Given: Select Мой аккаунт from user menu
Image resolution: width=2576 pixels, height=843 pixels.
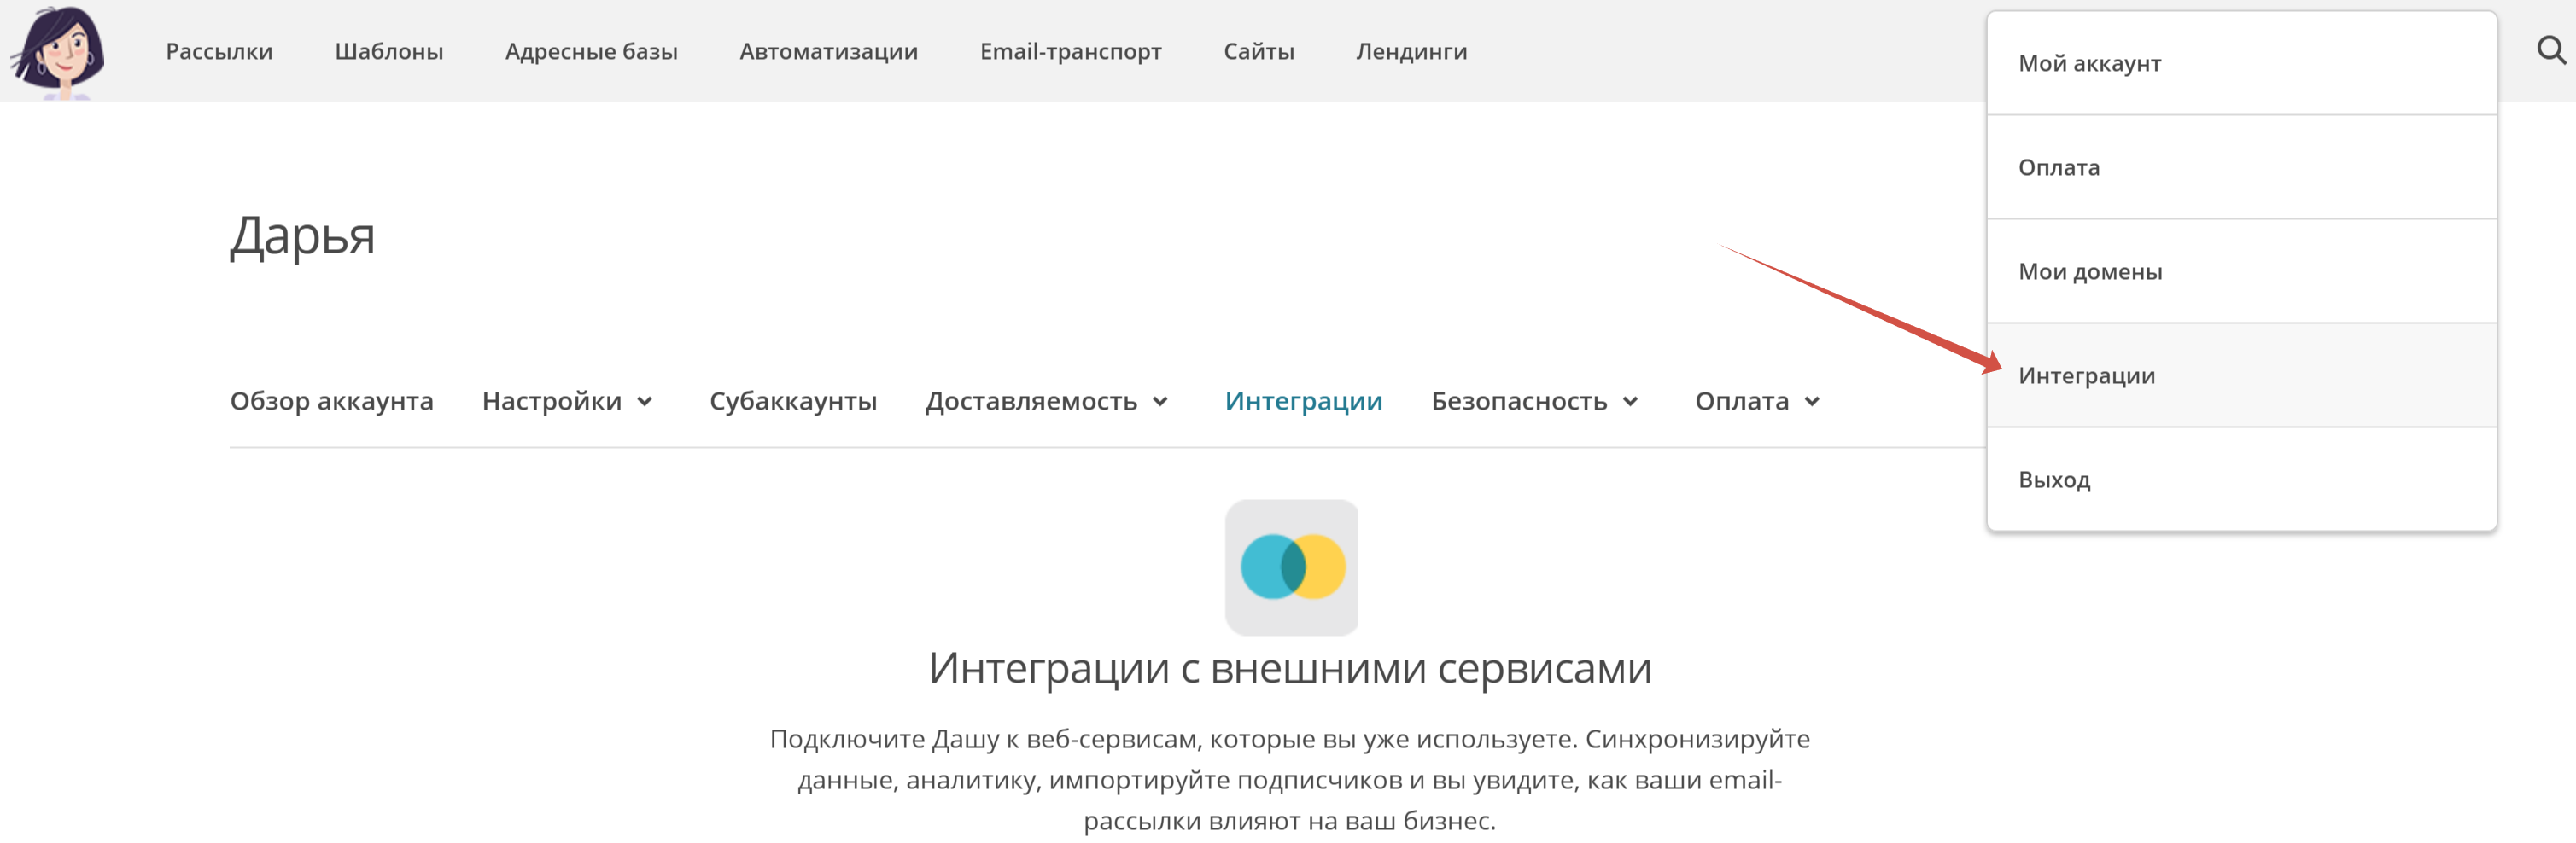Looking at the screenshot, I should tap(2089, 63).
